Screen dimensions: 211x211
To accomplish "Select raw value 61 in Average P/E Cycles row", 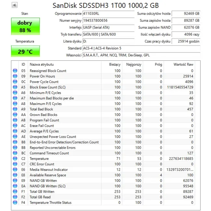I will [x=191, y=131].
